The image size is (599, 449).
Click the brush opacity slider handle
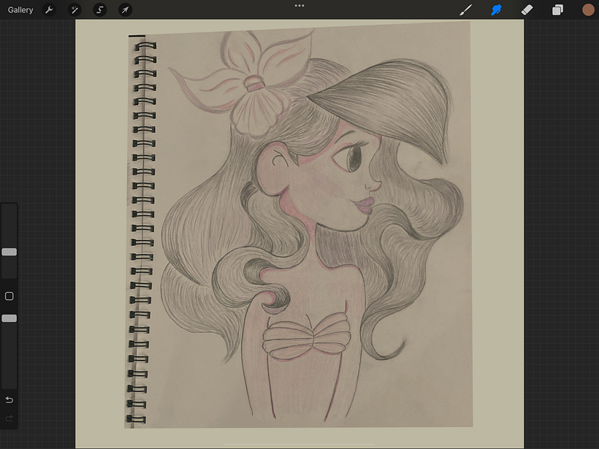[x=9, y=318]
